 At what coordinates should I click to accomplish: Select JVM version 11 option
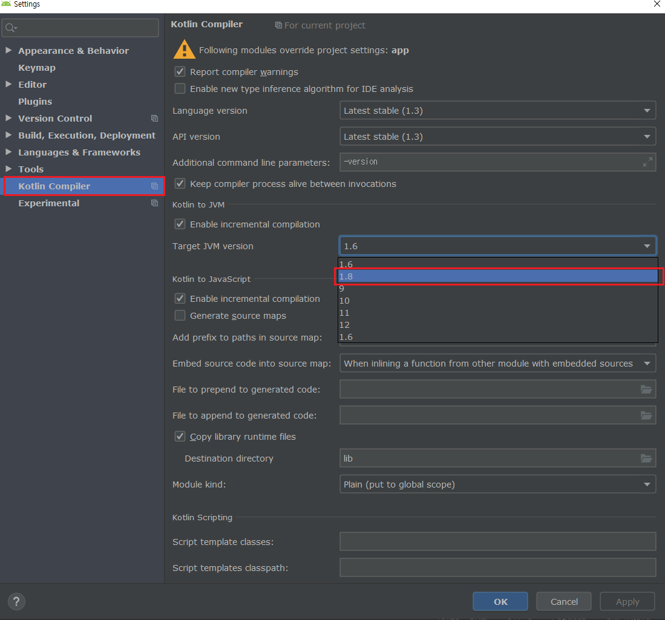tap(498, 313)
